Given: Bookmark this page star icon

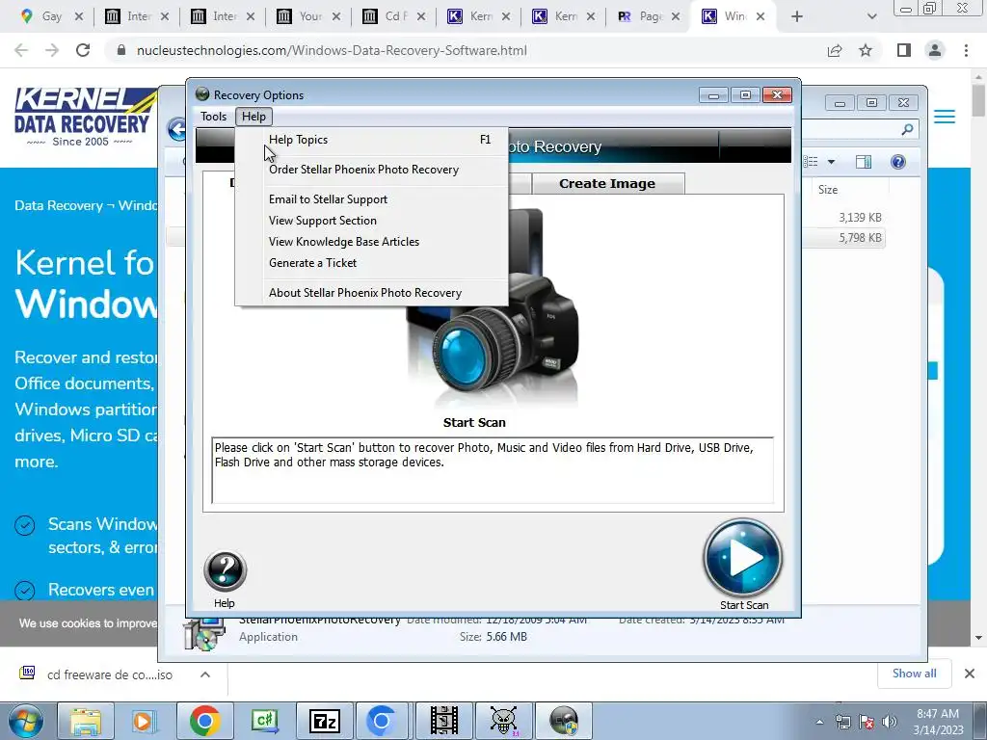Looking at the screenshot, I should [866, 50].
